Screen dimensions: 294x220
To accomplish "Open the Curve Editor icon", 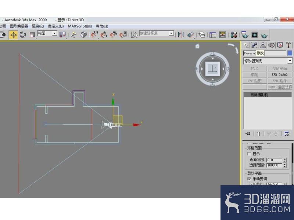I will pyautogui.click(x=213, y=35).
